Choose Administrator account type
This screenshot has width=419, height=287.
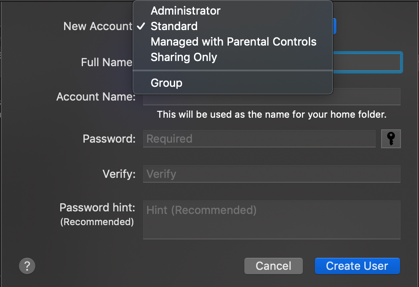click(185, 11)
